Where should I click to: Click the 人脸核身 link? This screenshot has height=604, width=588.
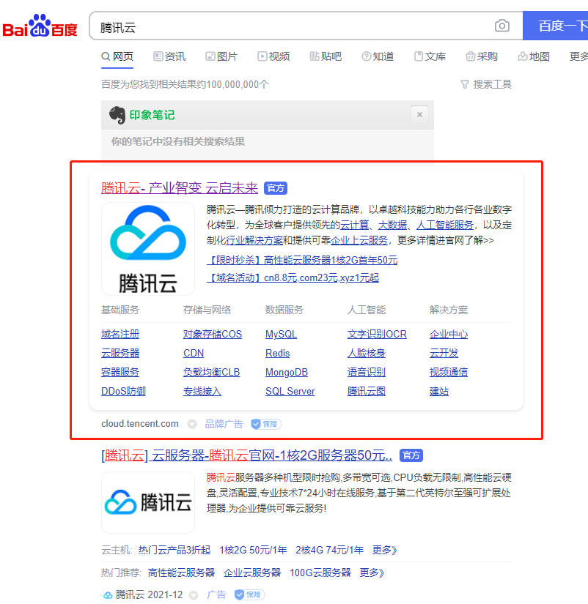tap(367, 353)
